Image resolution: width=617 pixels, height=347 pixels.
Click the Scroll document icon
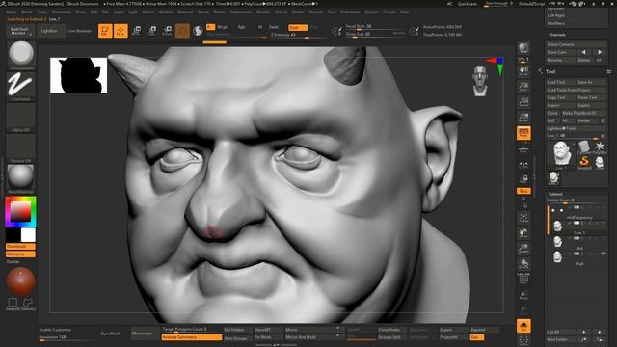click(x=523, y=70)
